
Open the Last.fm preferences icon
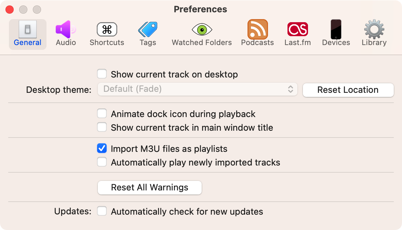(298, 29)
